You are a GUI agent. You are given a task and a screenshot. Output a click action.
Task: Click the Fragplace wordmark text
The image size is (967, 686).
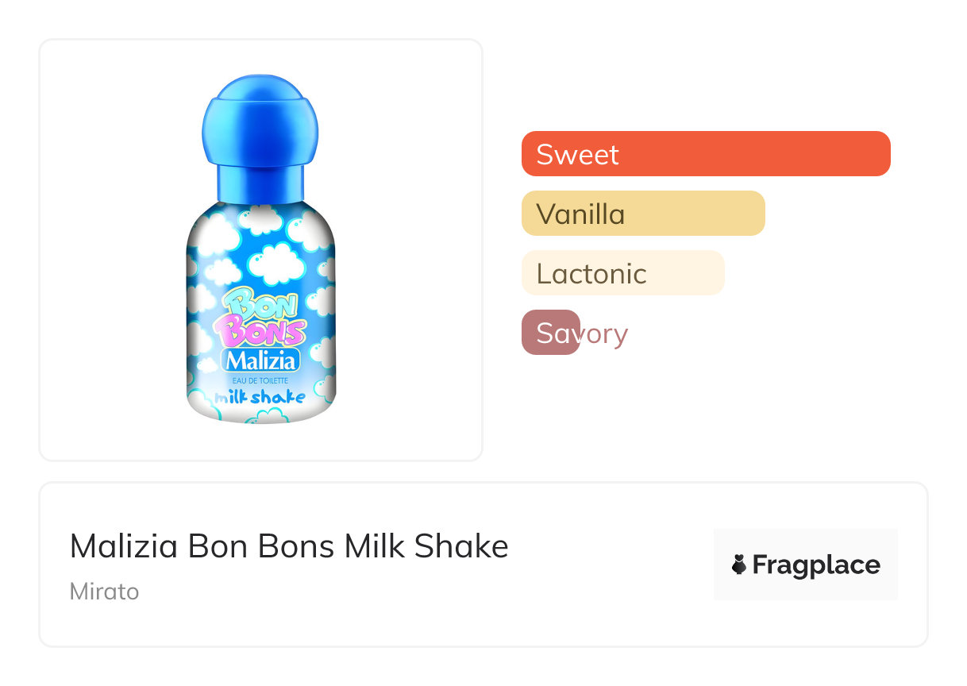(816, 565)
